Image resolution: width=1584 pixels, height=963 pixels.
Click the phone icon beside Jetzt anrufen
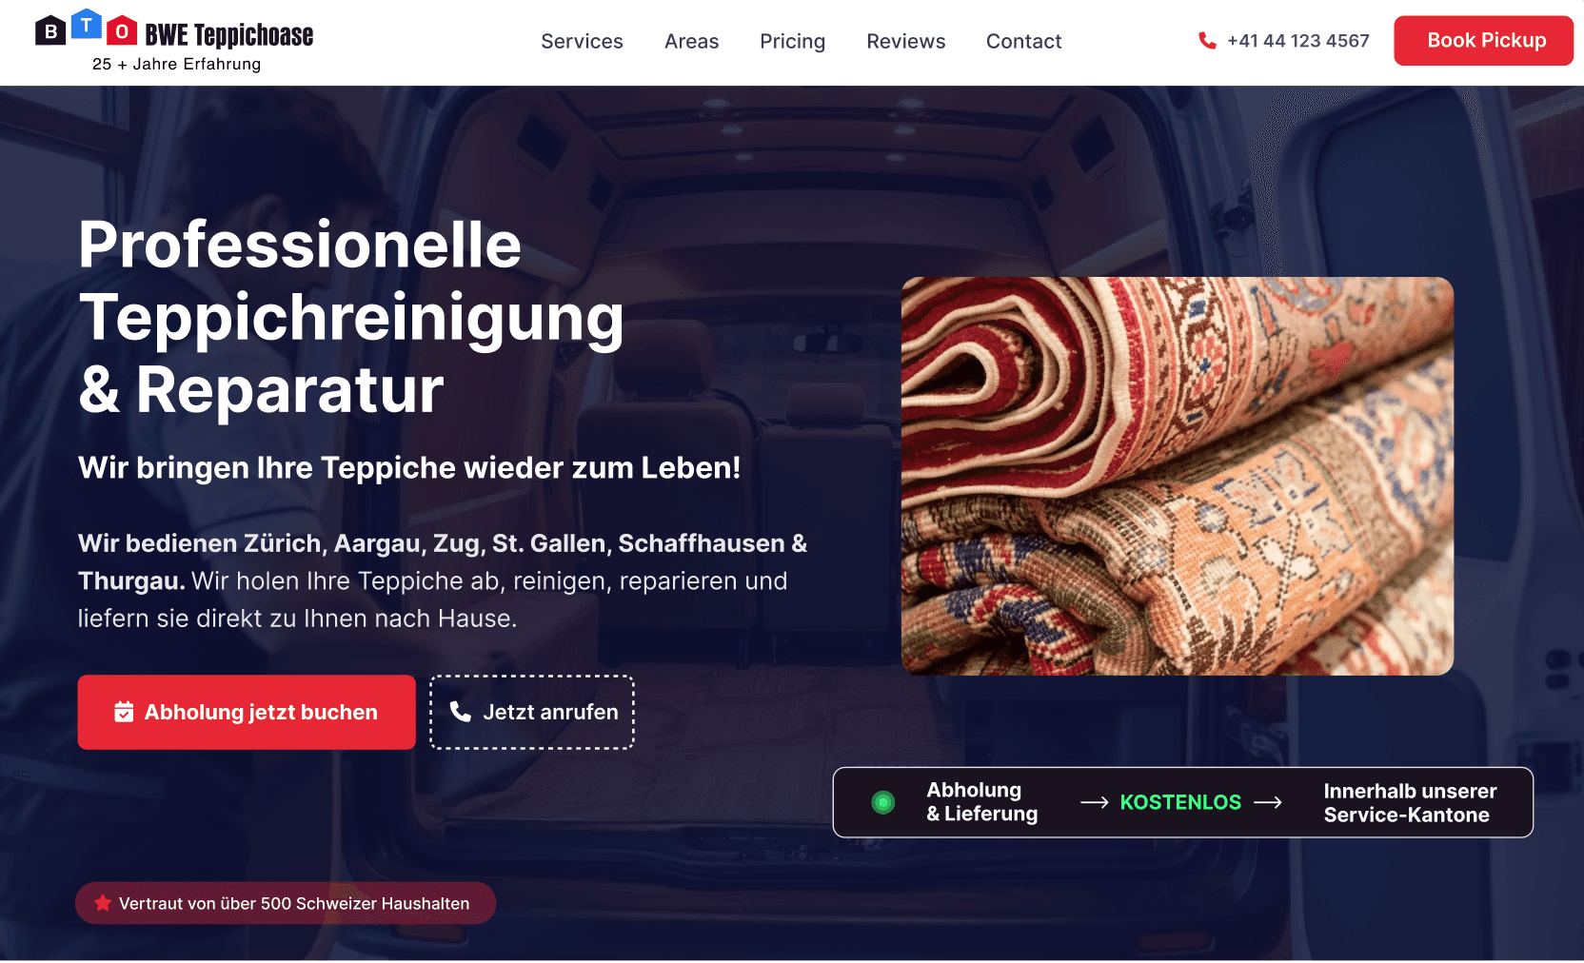coord(461,712)
